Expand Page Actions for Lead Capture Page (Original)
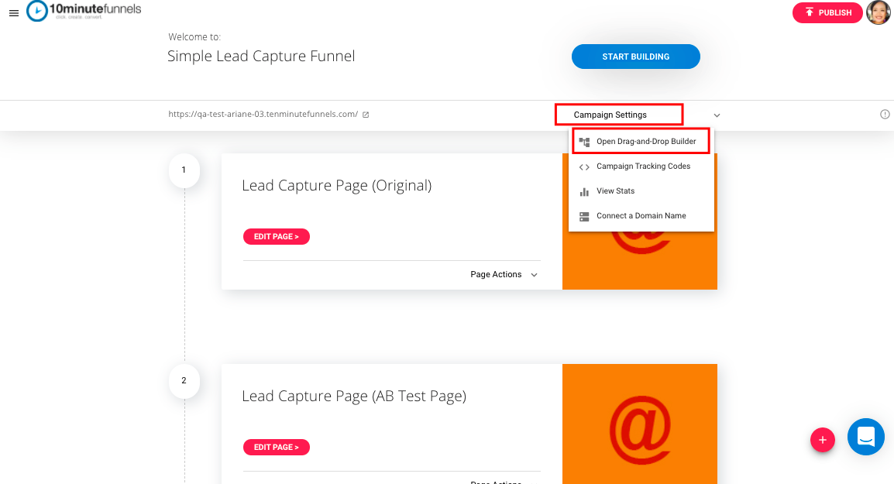Viewport: 894px width, 484px height. click(x=504, y=275)
